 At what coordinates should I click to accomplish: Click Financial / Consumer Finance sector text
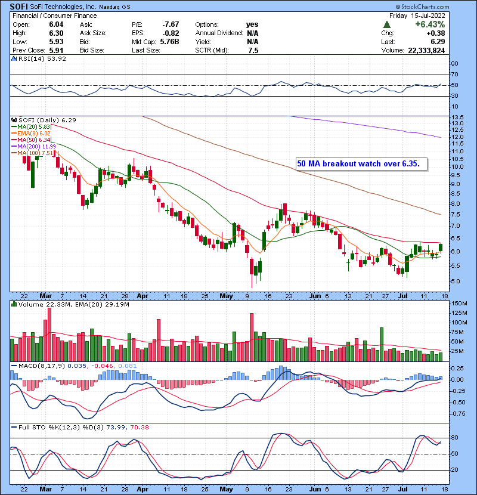tap(55, 16)
